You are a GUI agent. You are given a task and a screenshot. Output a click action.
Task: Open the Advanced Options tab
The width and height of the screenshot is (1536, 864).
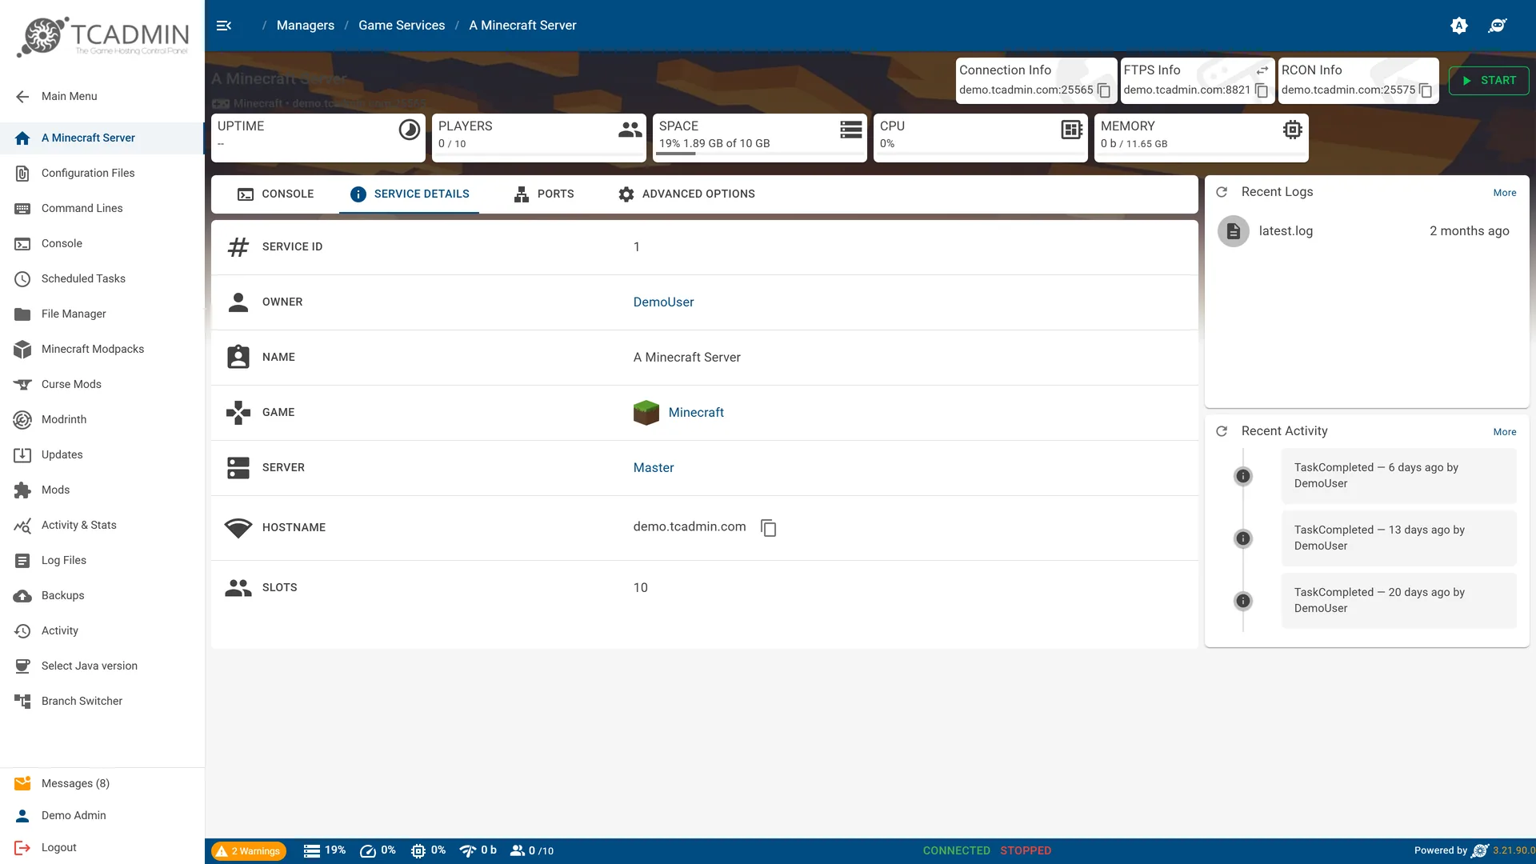point(686,194)
